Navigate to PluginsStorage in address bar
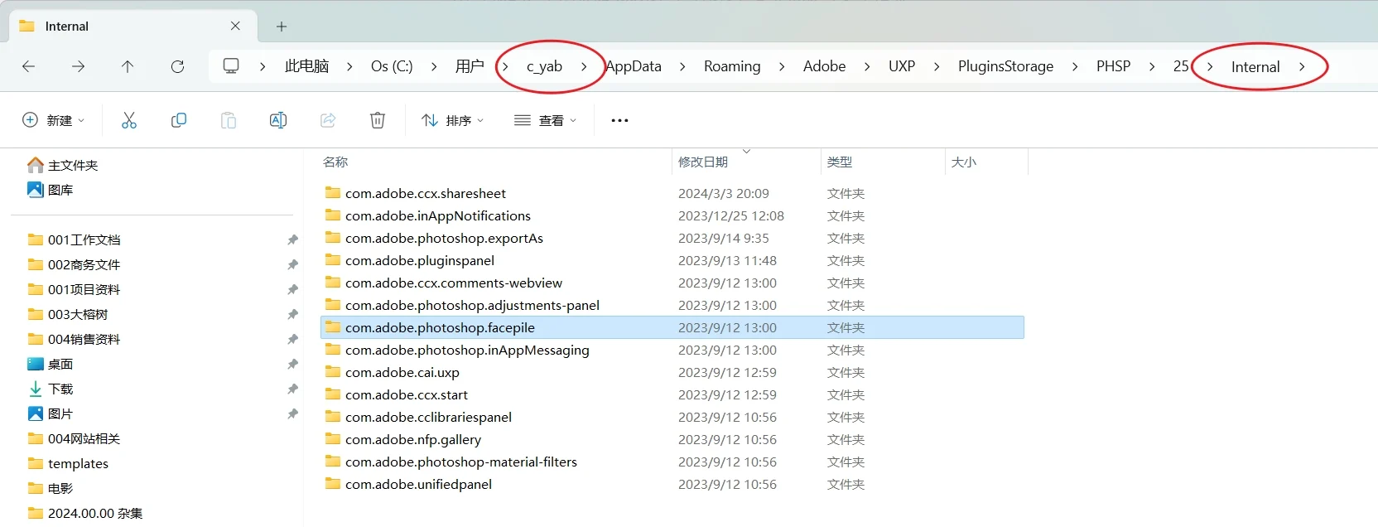1378x527 pixels. (1006, 66)
